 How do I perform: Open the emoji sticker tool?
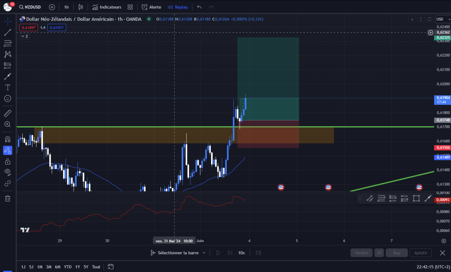[7, 98]
